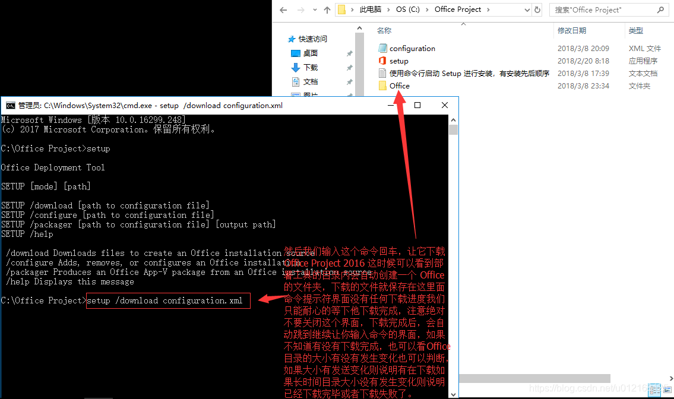Click pin icon next to 桌面
Image resolution: width=674 pixels, height=399 pixels.
(x=349, y=54)
